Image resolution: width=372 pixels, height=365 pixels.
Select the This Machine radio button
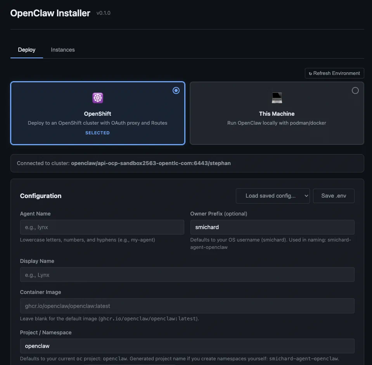point(355,90)
